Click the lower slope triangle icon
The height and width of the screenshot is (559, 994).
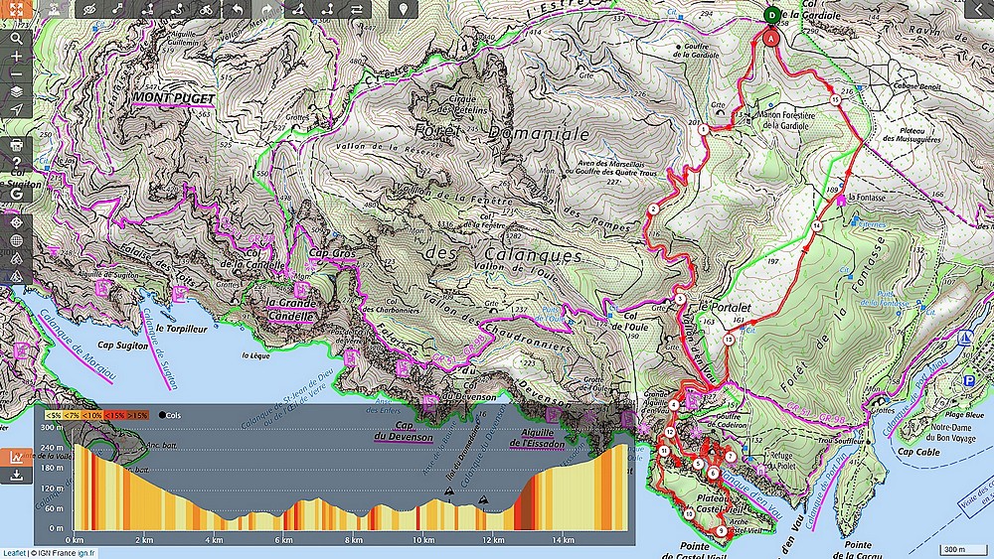16,276
